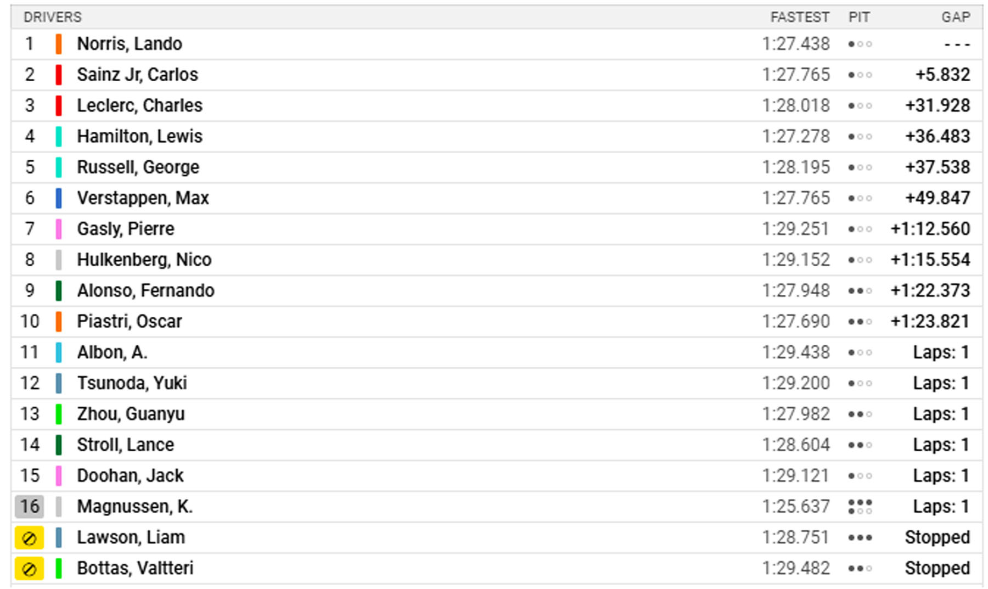Click the stopped icon beside Bottas, Valtteri
Viewport: 988px width, 589px height.
coord(29,569)
